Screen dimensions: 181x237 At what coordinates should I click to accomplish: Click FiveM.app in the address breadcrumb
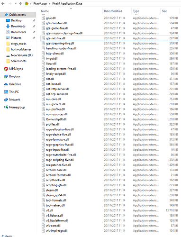[x=40, y=3]
